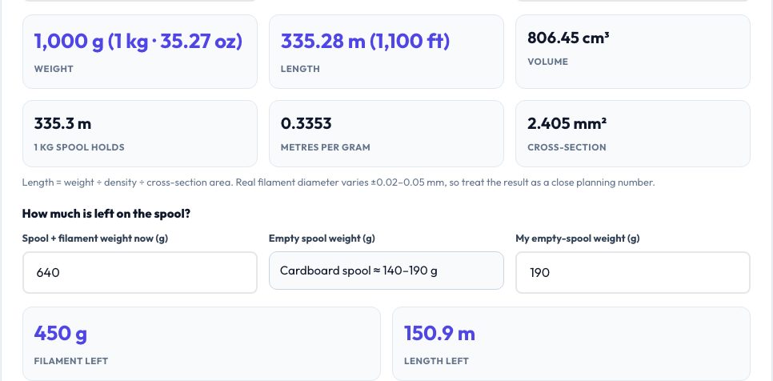Screen dimensions: 773x381
Task: Click the METRES PER GRAM caption
Action: click(326, 147)
